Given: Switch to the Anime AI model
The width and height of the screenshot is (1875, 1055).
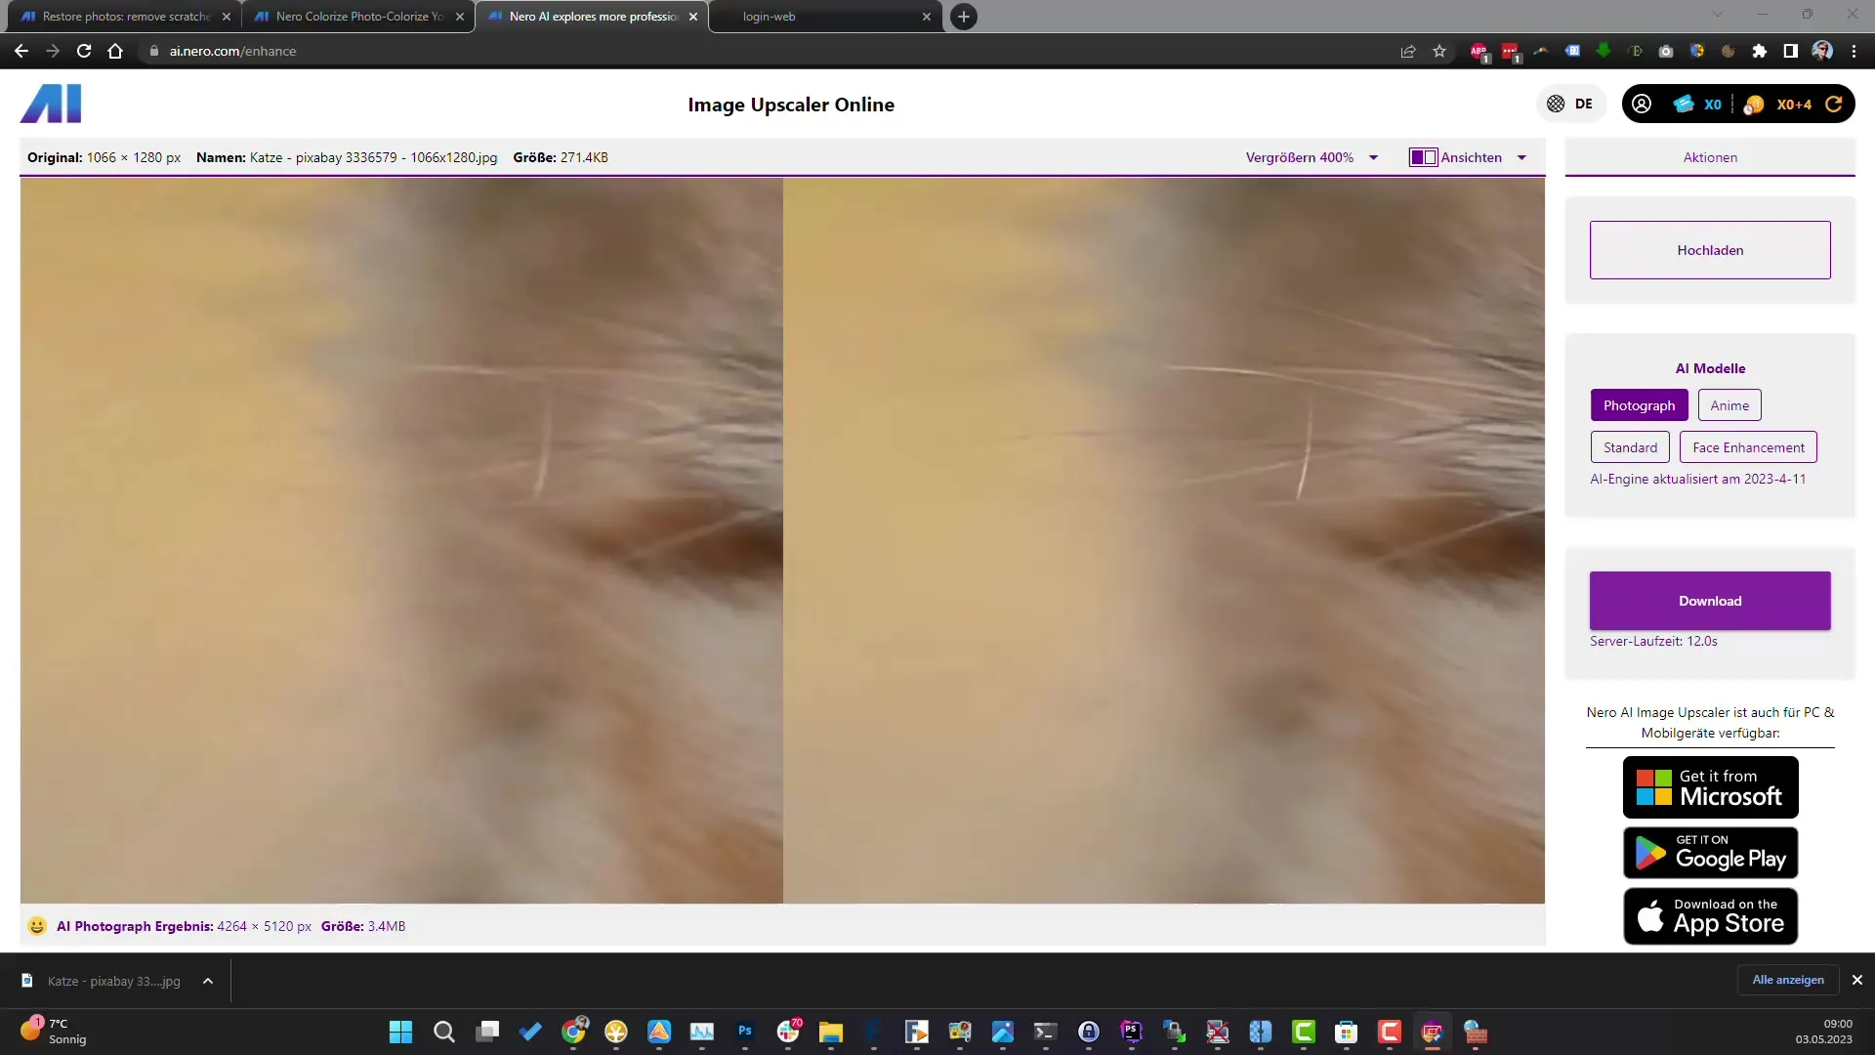Looking at the screenshot, I should point(1729,405).
